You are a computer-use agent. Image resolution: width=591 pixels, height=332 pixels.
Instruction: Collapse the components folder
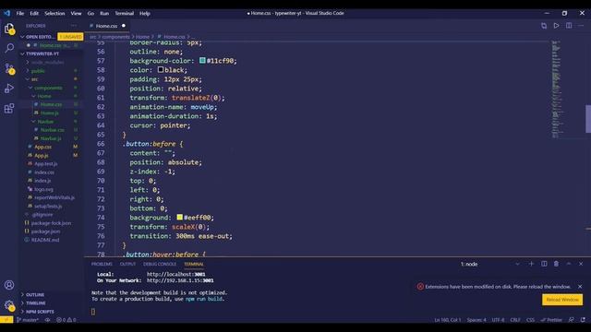(x=48, y=88)
